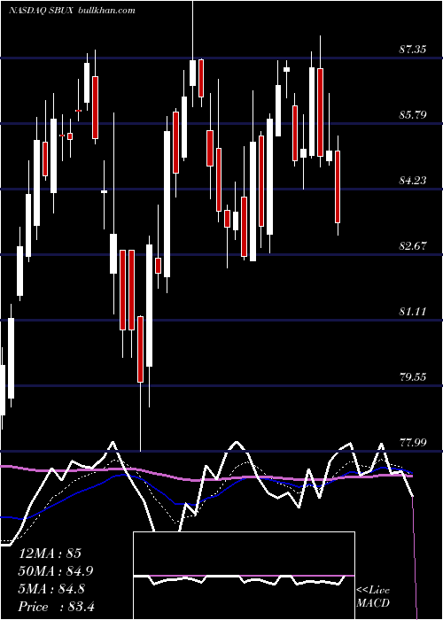Click the 50MA : 84.9 readout

tap(56, 571)
